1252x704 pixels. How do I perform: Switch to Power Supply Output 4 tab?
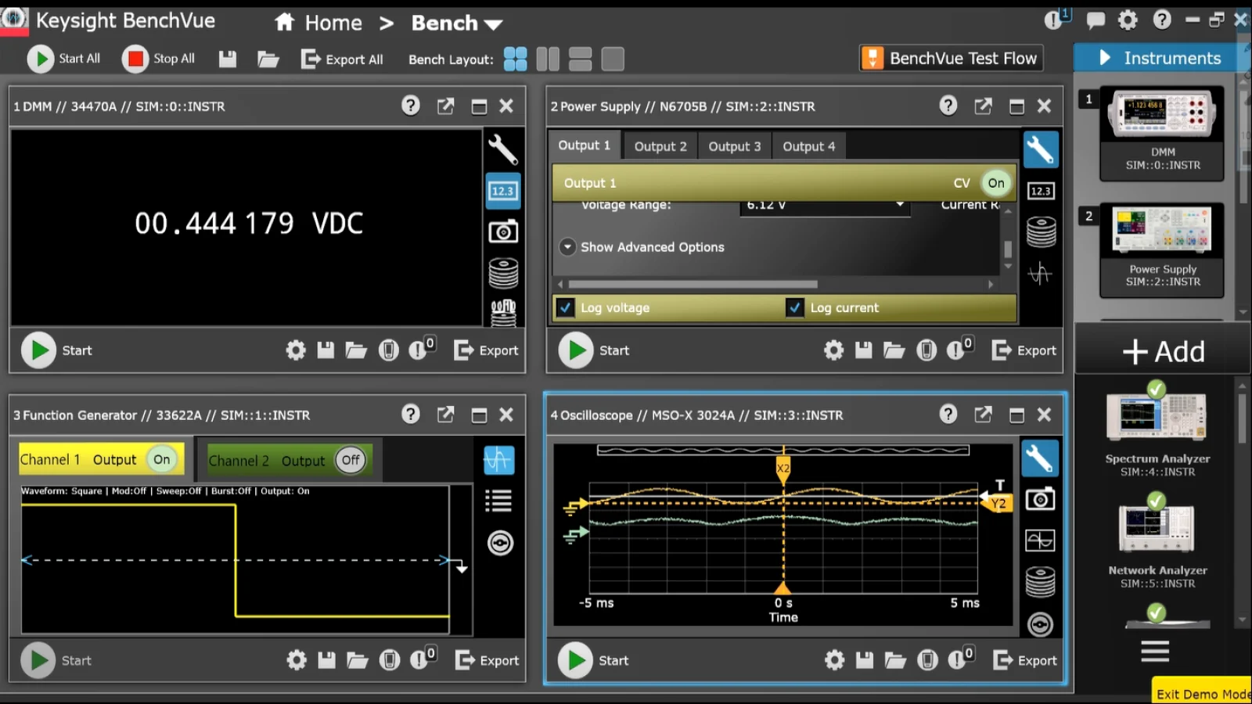point(808,146)
